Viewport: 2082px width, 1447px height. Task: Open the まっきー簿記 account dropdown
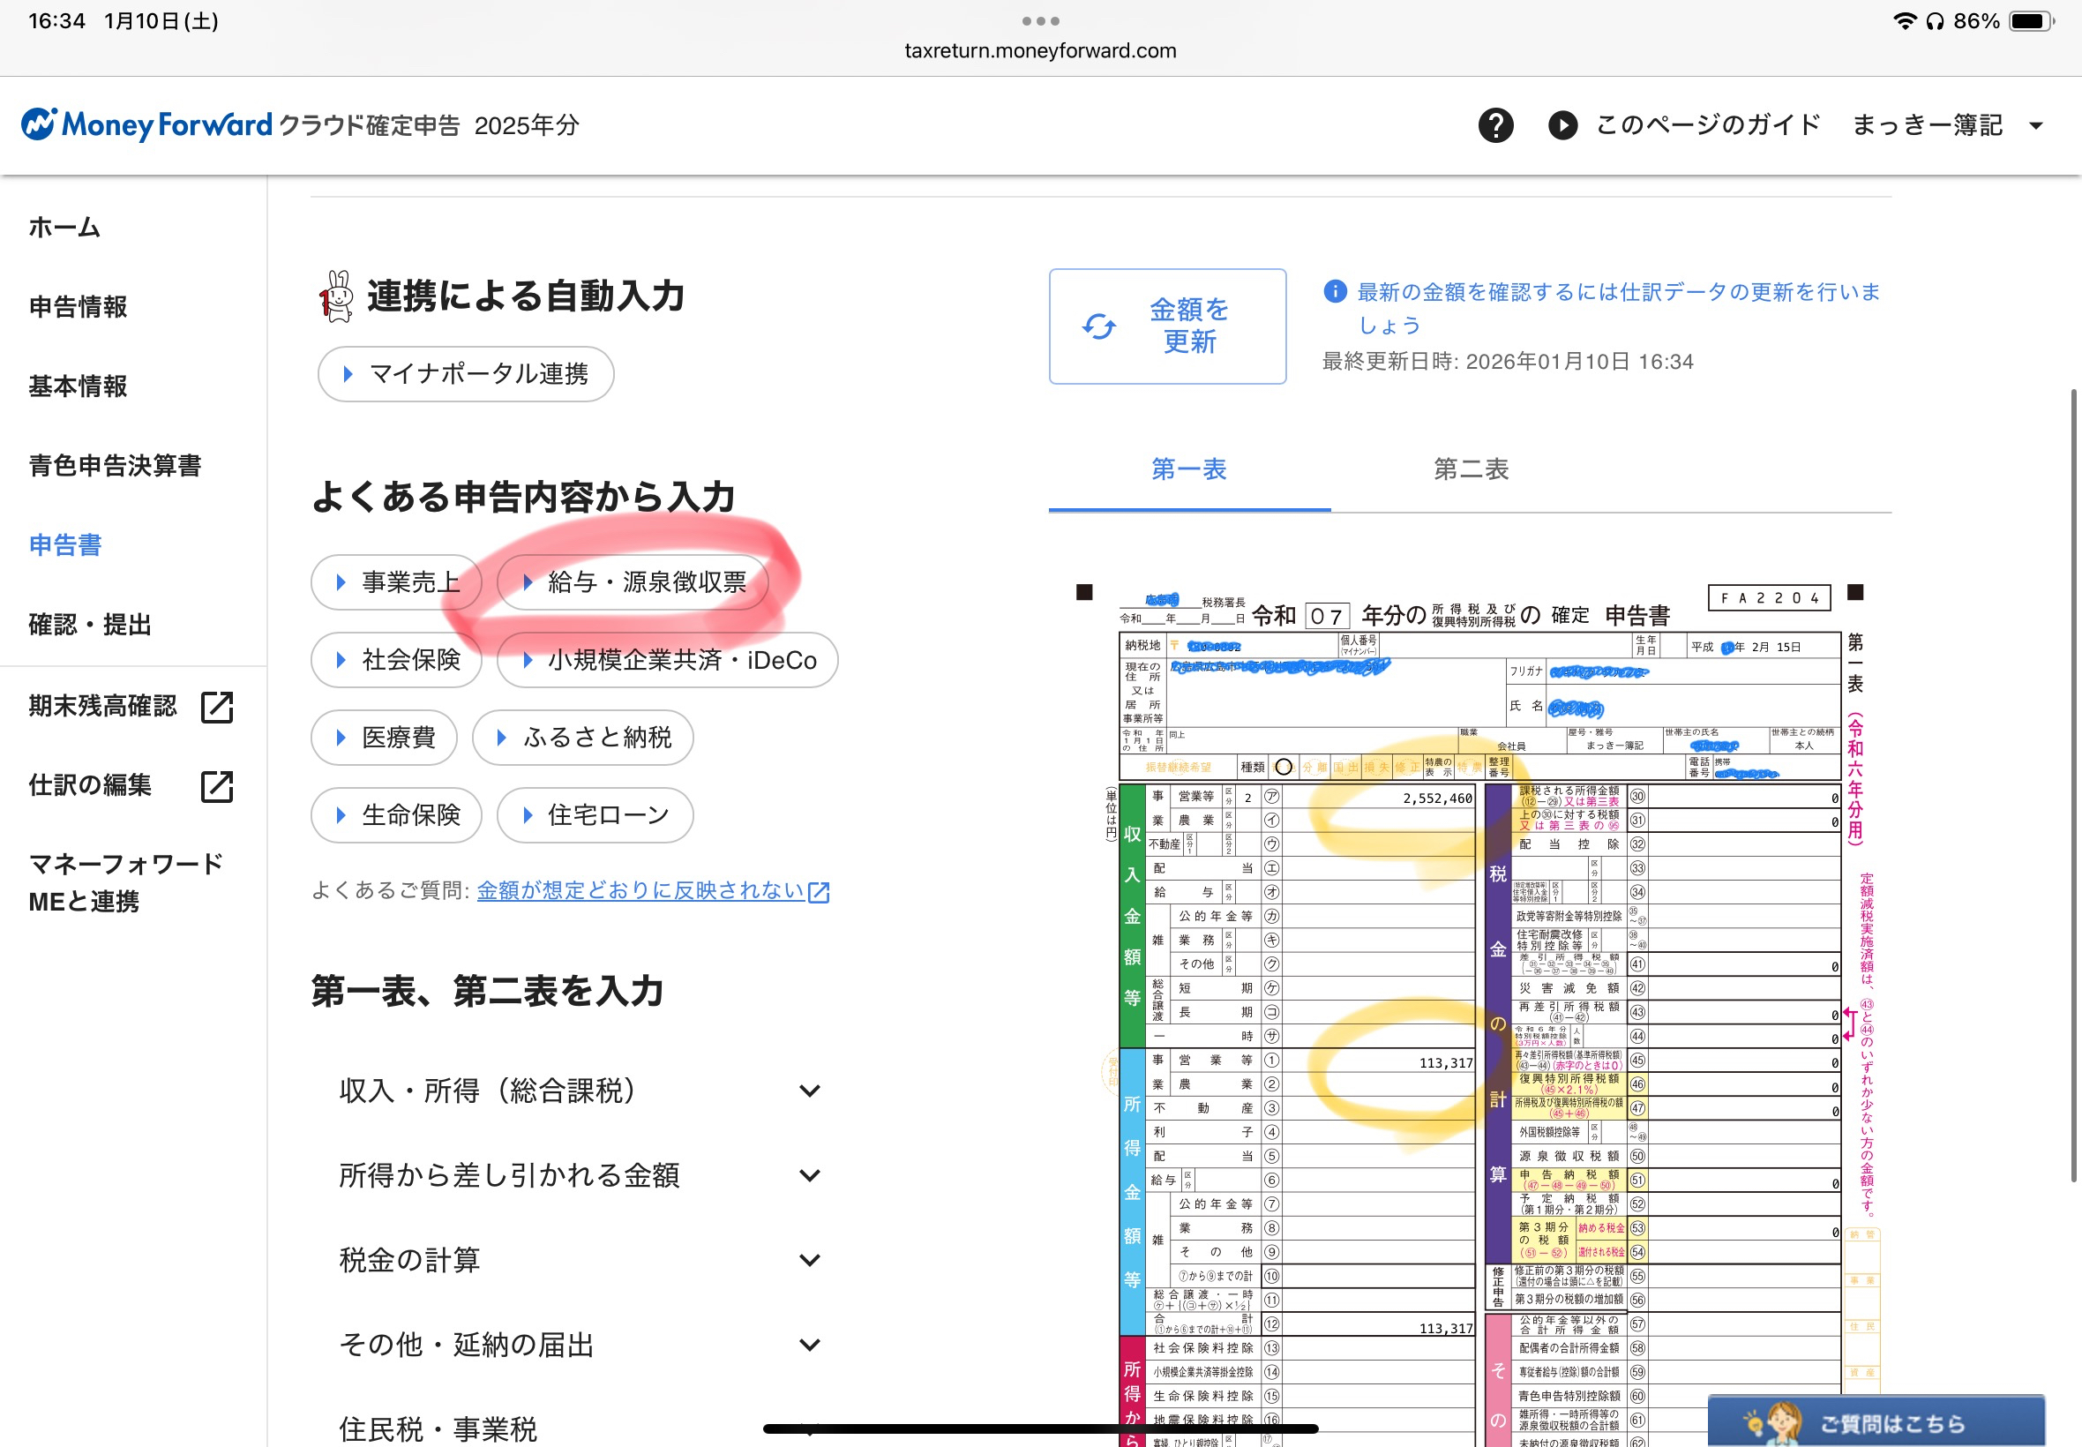pyautogui.click(x=1948, y=125)
